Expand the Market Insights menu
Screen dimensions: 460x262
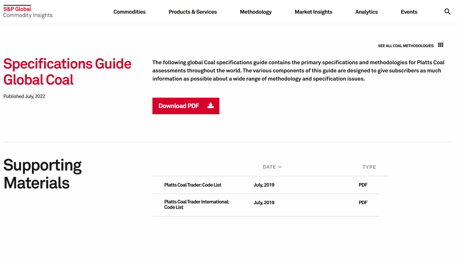coord(313,12)
